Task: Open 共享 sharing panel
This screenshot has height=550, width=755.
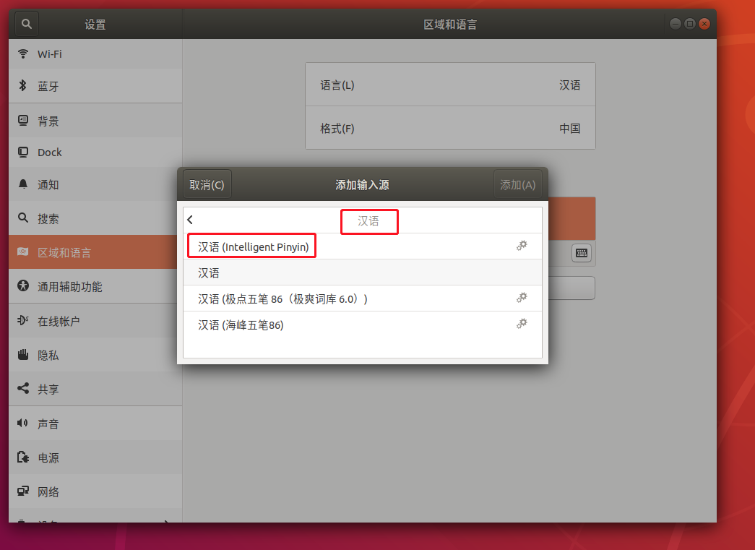Action: [95, 389]
